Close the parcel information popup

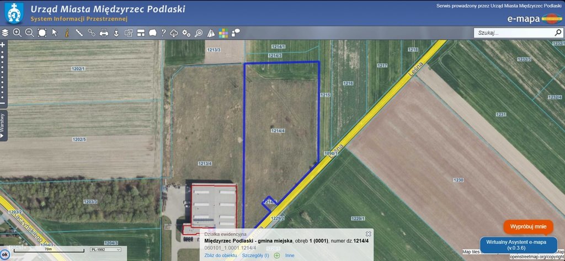coord(369,234)
